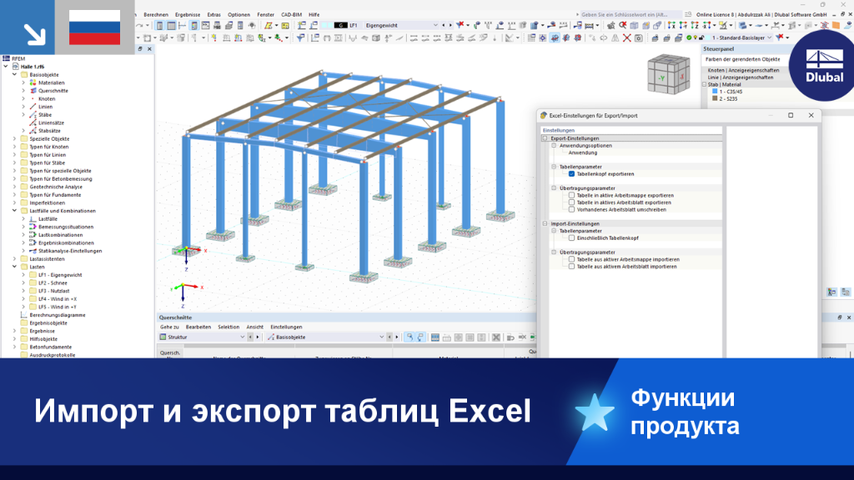Open the Extras menu
Image resolution: width=854 pixels, height=480 pixels.
click(x=214, y=15)
